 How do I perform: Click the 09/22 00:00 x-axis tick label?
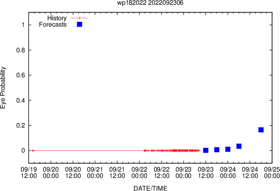point(139,172)
